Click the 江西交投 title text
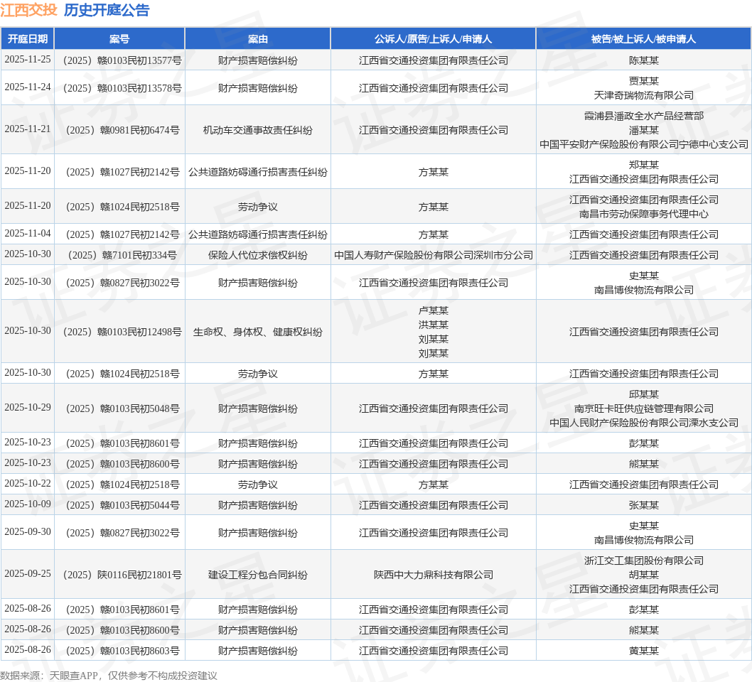Image resolution: width=752 pixels, height=682 pixels. (28, 10)
